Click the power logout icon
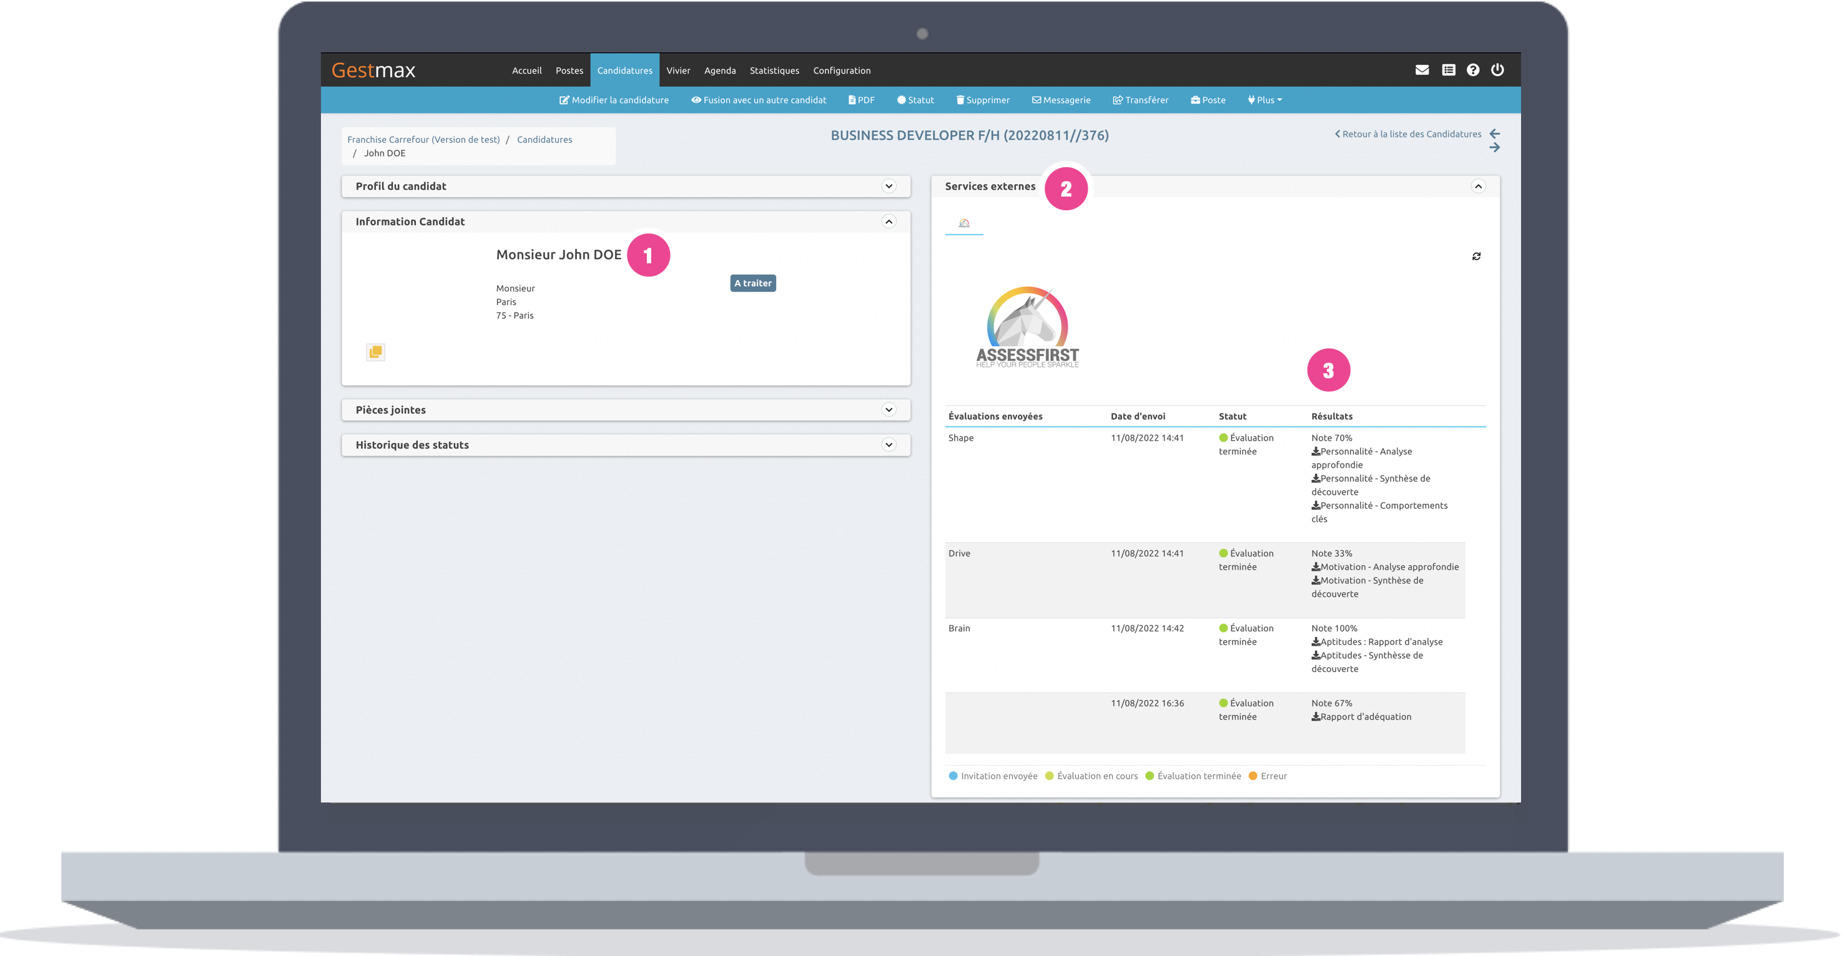 (x=1497, y=70)
